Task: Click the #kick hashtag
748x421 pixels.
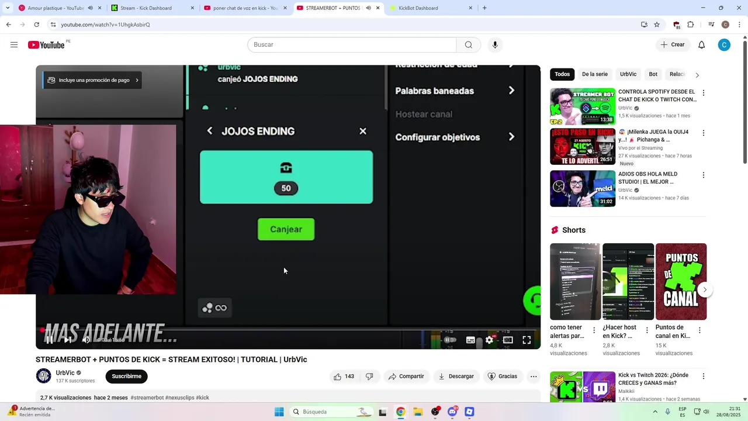Action: coord(202,398)
